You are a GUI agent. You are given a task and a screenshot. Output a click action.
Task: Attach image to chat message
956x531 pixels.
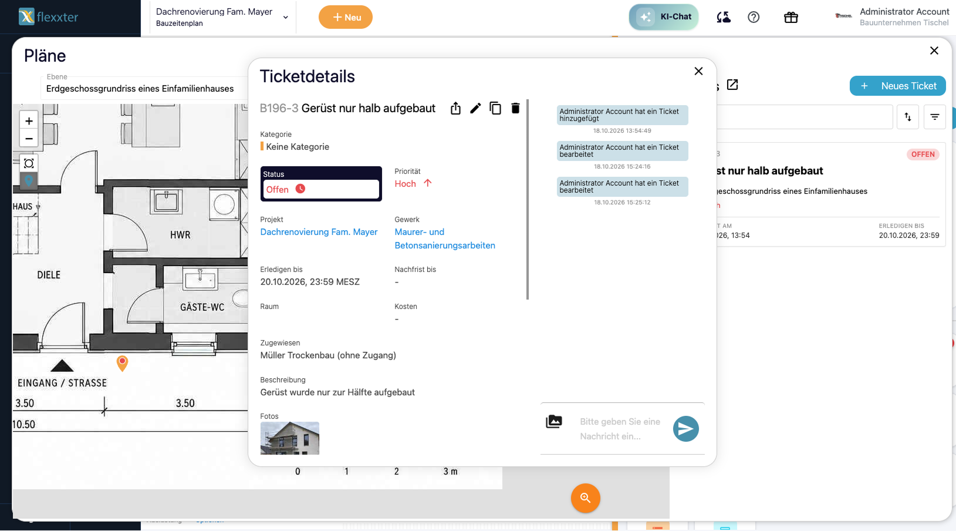click(554, 421)
